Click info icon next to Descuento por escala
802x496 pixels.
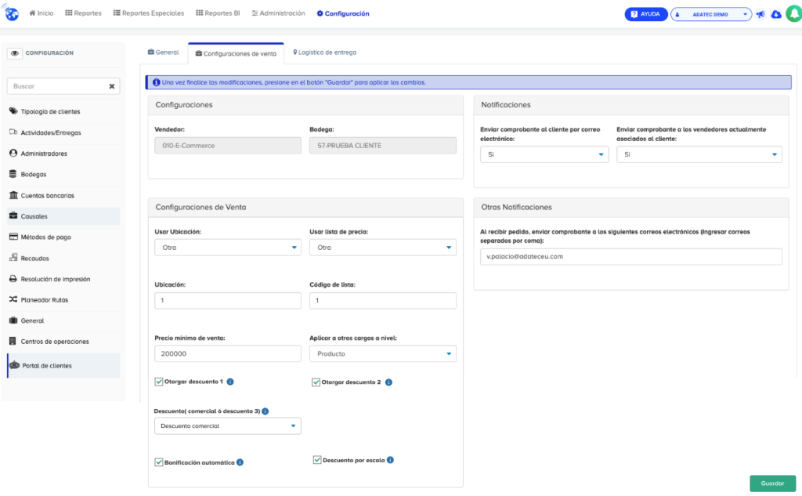click(390, 460)
